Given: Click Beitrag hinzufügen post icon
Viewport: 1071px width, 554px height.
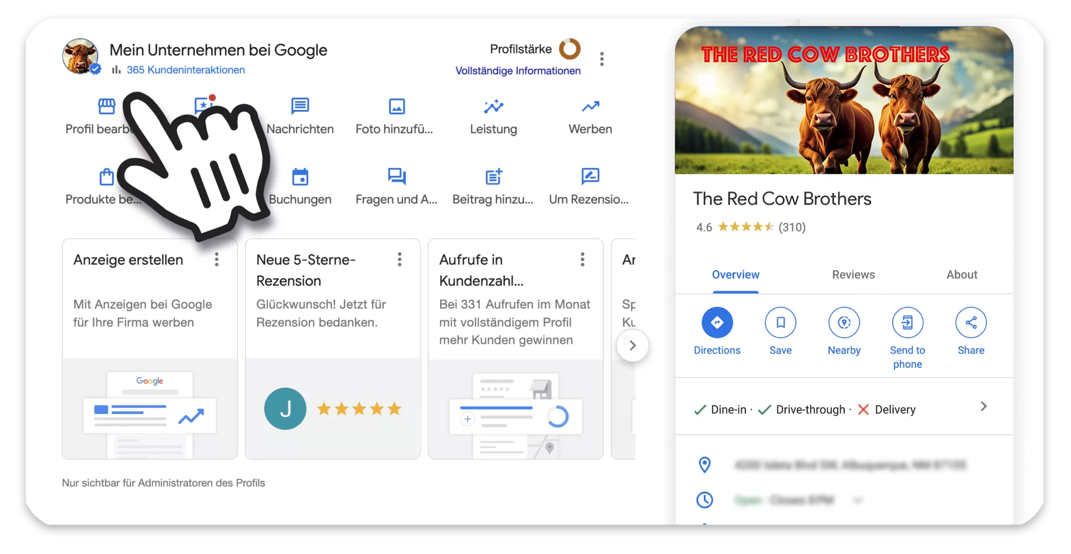Looking at the screenshot, I should pos(493,176).
